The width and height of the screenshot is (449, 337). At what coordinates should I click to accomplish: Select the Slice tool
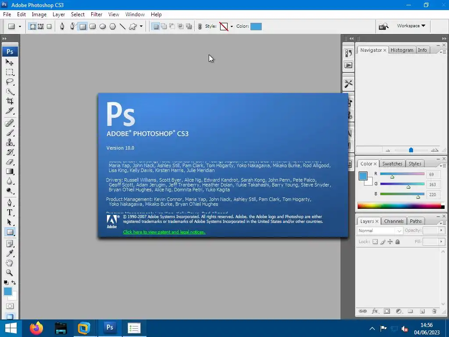click(10, 111)
